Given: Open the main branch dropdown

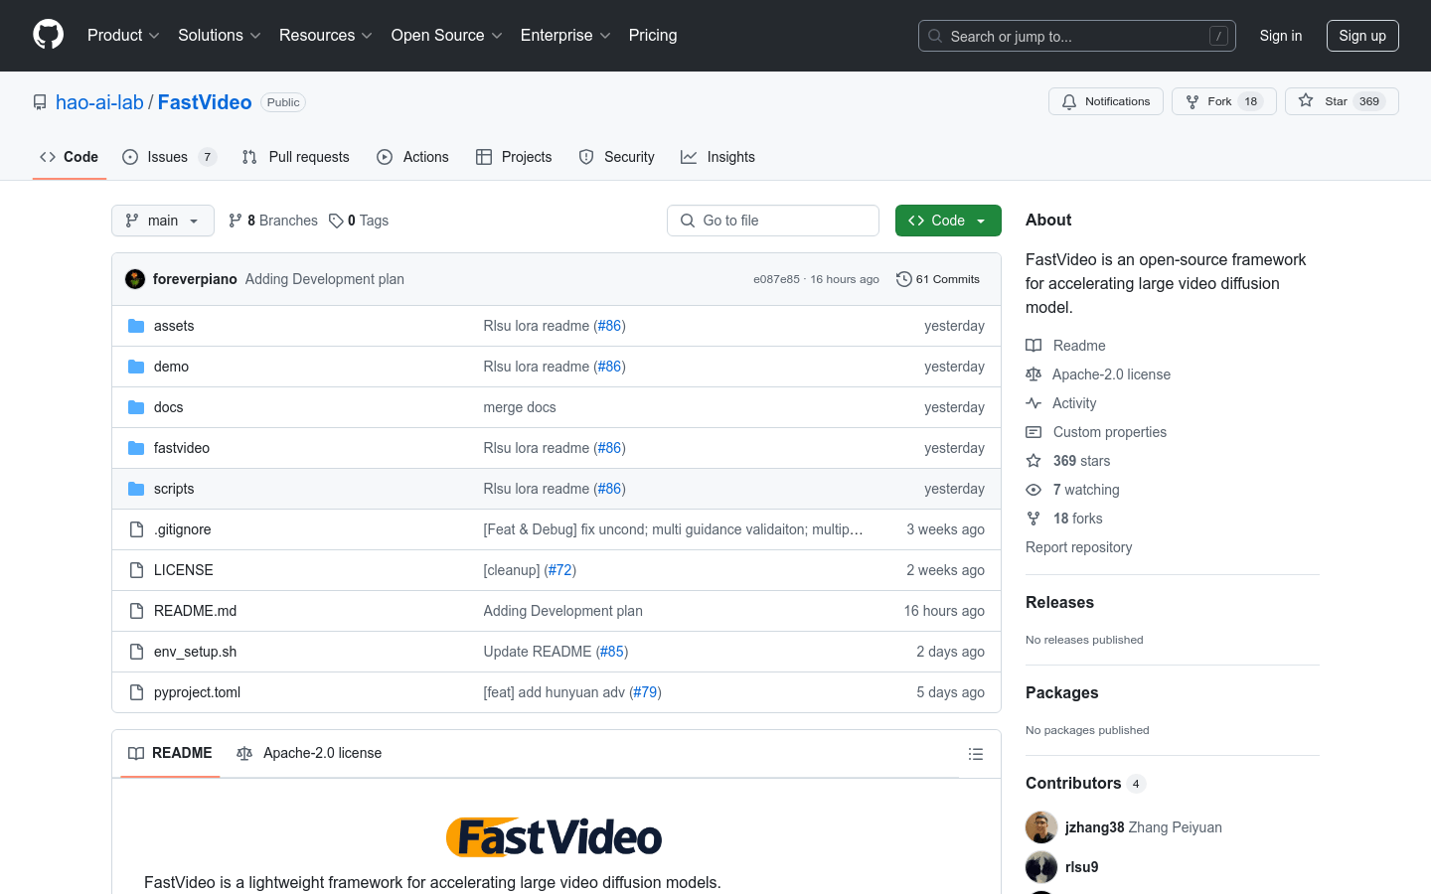Looking at the screenshot, I should (163, 221).
